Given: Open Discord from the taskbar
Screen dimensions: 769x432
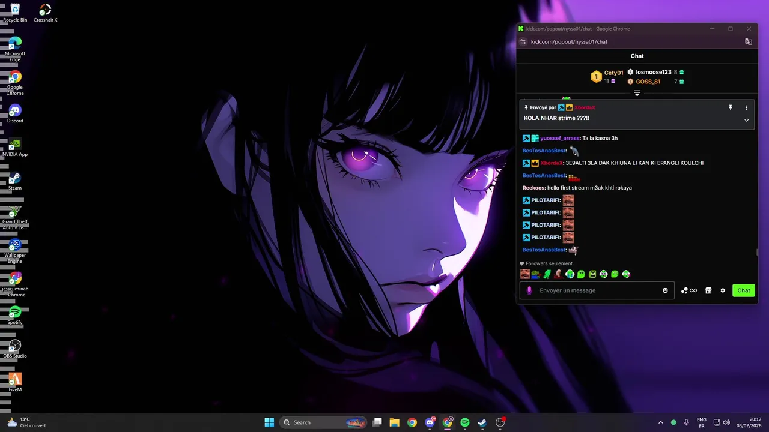Looking at the screenshot, I should tap(430, 422).
